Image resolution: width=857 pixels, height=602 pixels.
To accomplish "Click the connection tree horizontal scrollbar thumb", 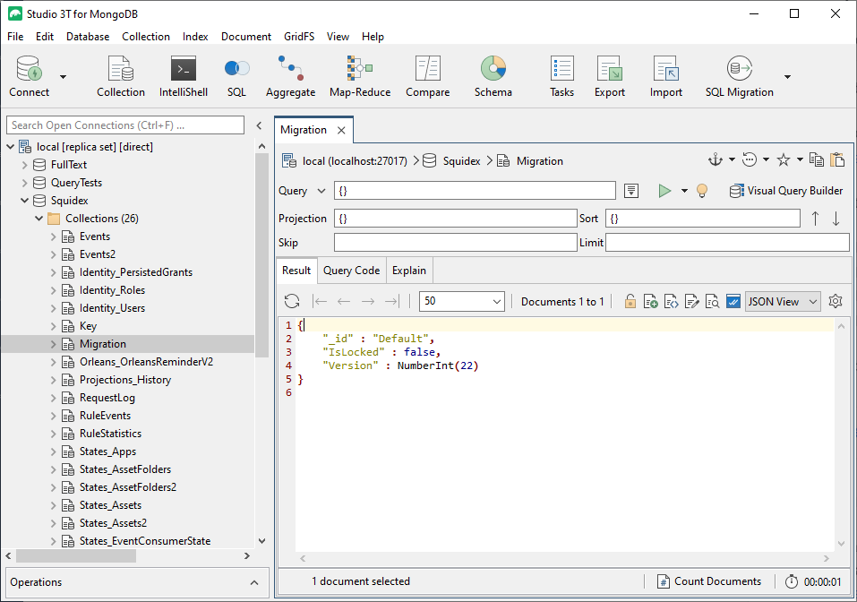I will (76, 556).
